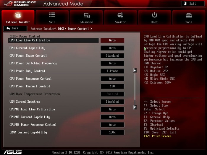Click the Monitor tab gauge icon
The width and height of the screenshot is (207, 155).
click(120, 15)
